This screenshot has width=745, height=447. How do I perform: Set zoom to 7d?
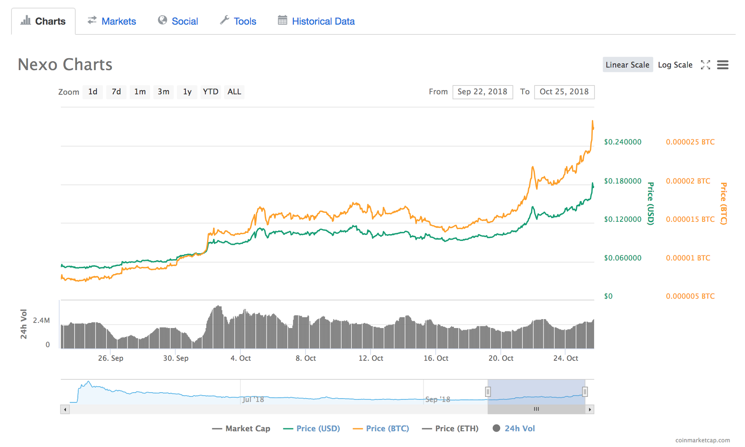click(x=116, y=92)
